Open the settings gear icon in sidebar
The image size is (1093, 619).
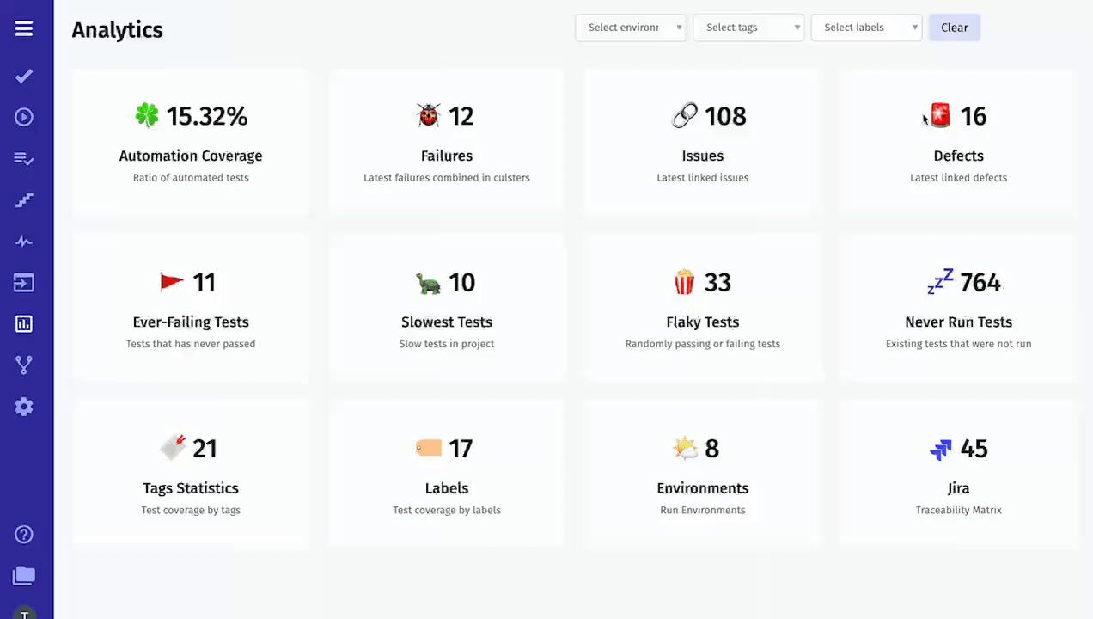[24, 407]
